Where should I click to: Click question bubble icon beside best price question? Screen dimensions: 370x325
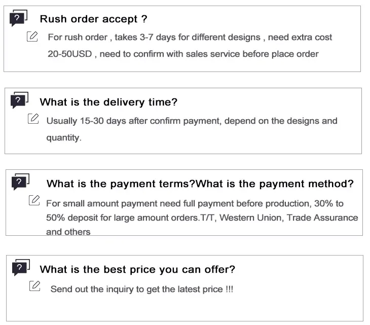[x=21, y=268]
